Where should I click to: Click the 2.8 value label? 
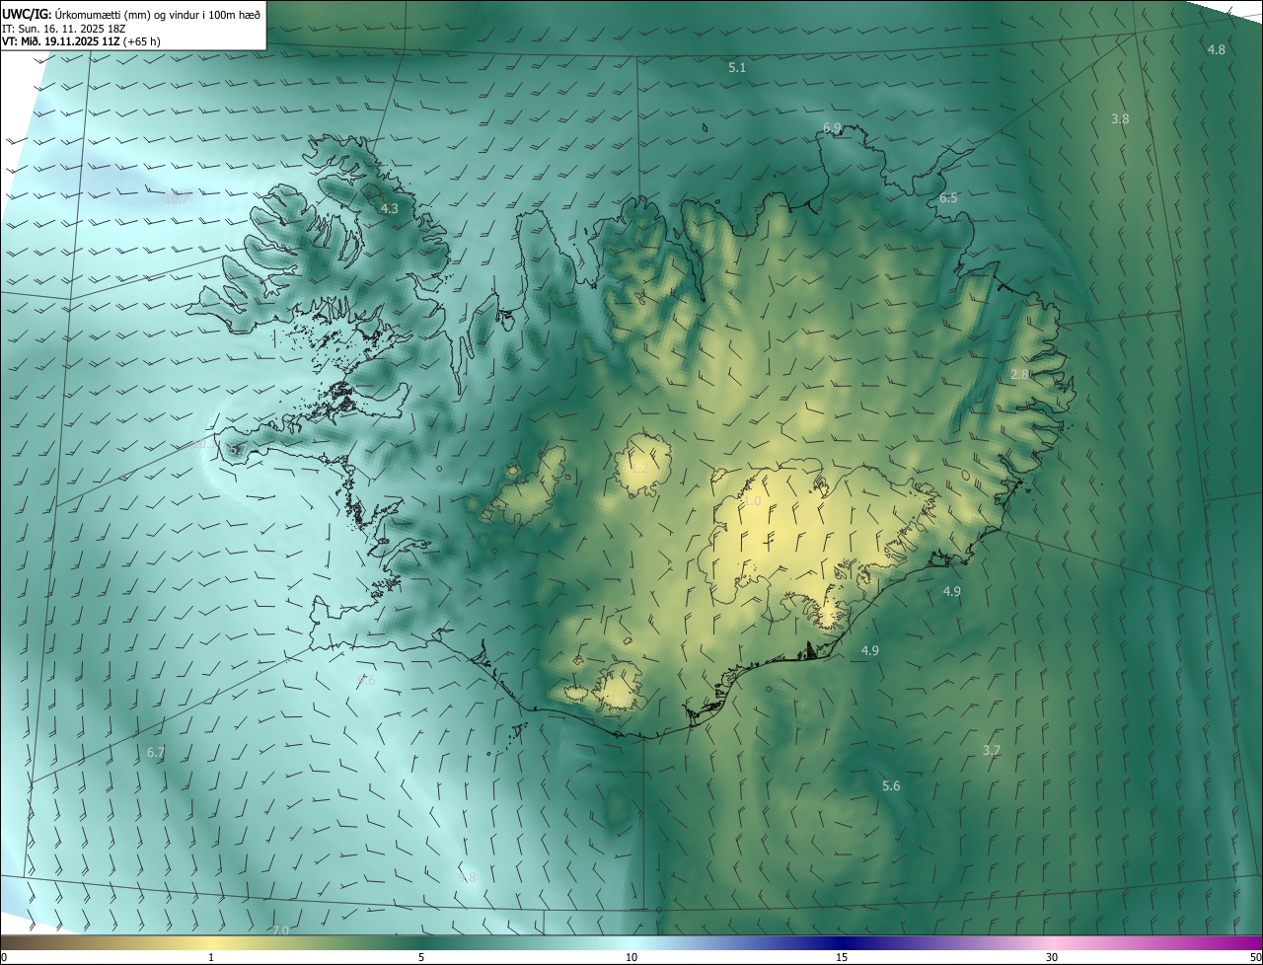point(1020,375)
